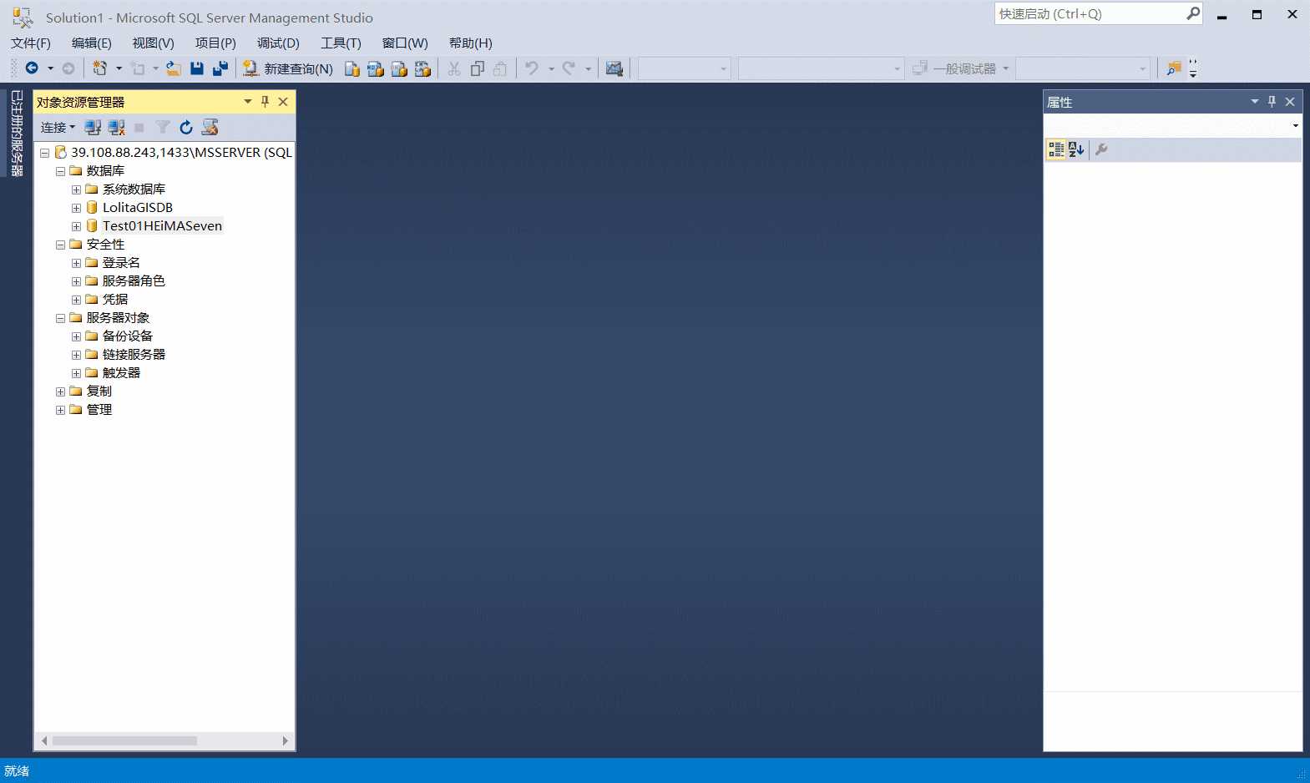Click the Copy icon in toolbar
1310x783 pixels.
[478, 68]
